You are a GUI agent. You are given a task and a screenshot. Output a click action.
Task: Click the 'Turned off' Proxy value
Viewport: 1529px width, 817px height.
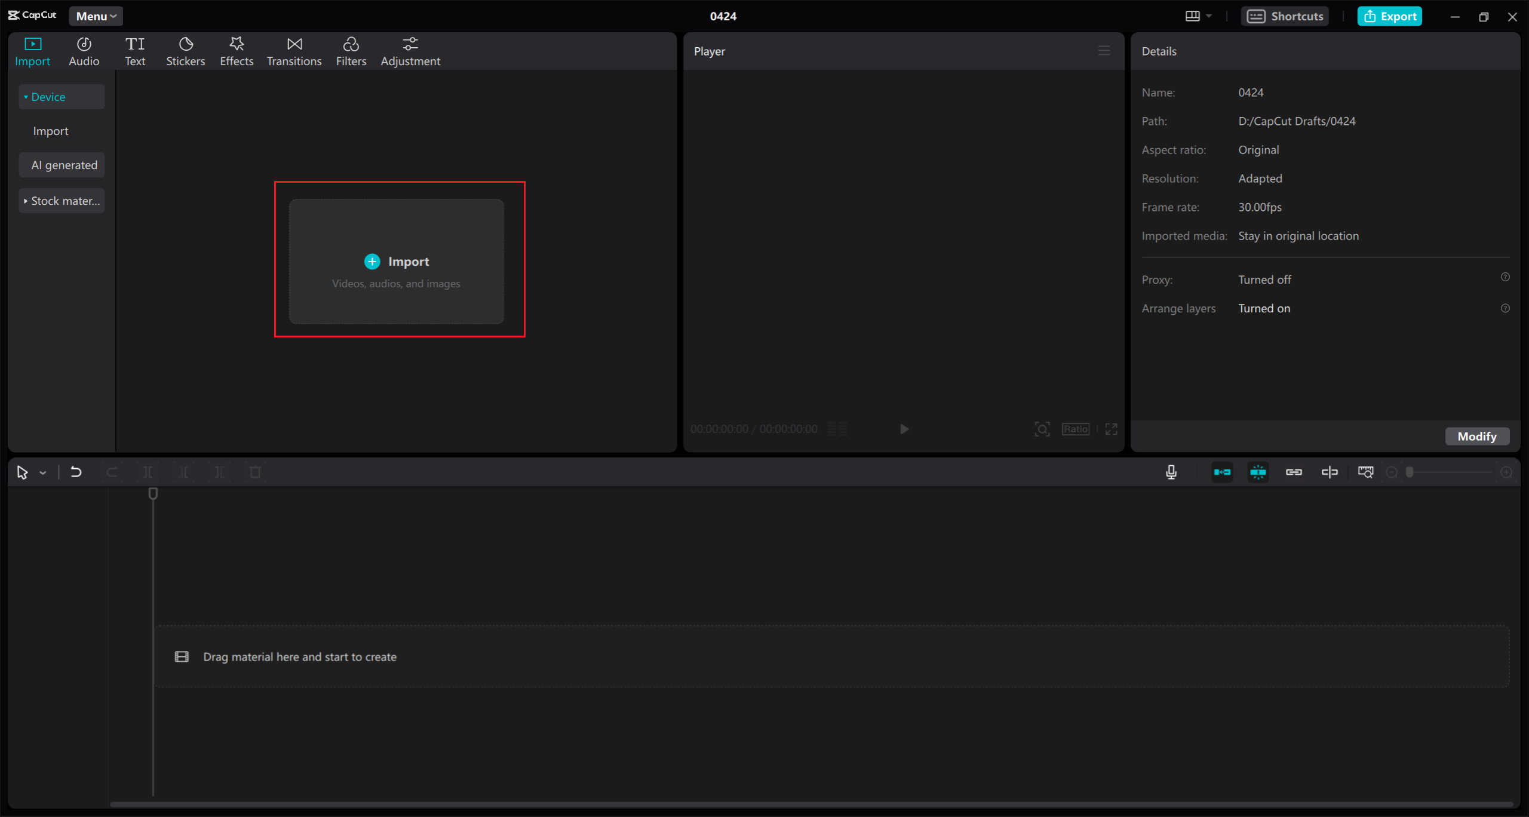point(1264,279)
